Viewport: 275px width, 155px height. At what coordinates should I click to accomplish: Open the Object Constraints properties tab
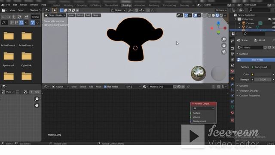pos(232,102)
